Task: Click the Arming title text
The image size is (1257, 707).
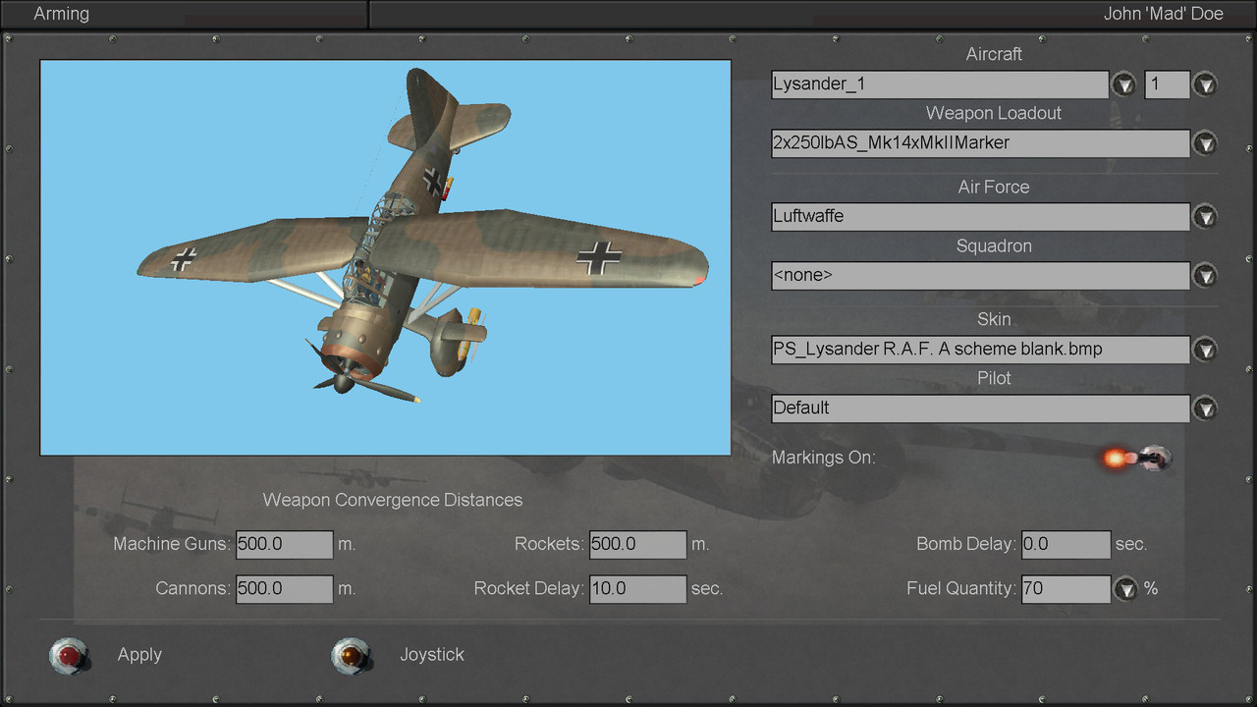Action: (x=61, y=14)
